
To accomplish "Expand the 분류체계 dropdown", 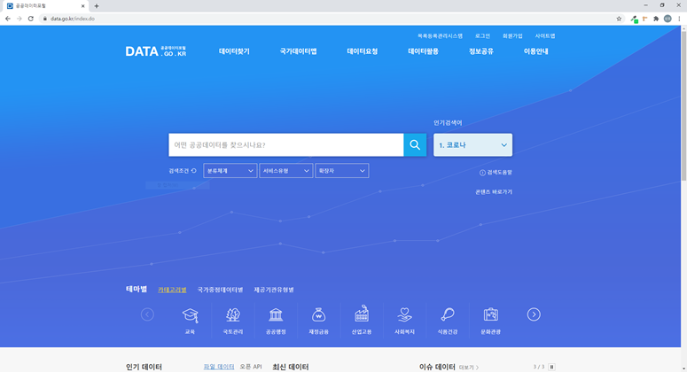I will [x=230, y=171].
